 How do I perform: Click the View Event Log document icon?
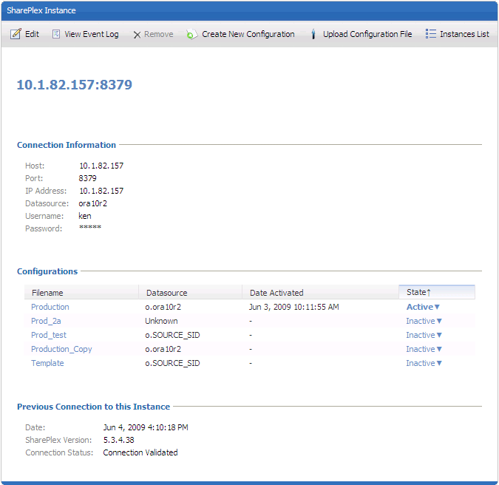point(56,34)
